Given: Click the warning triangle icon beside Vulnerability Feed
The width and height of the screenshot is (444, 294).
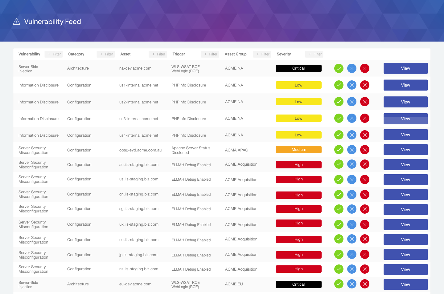Looking at the screenshot, I should point(16,22).
